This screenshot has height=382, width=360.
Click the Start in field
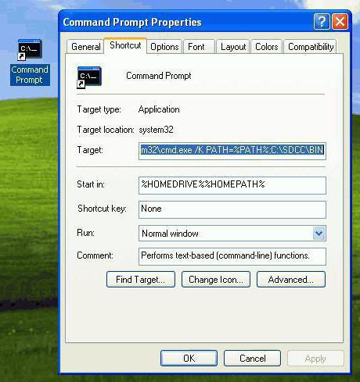point(232,185)
